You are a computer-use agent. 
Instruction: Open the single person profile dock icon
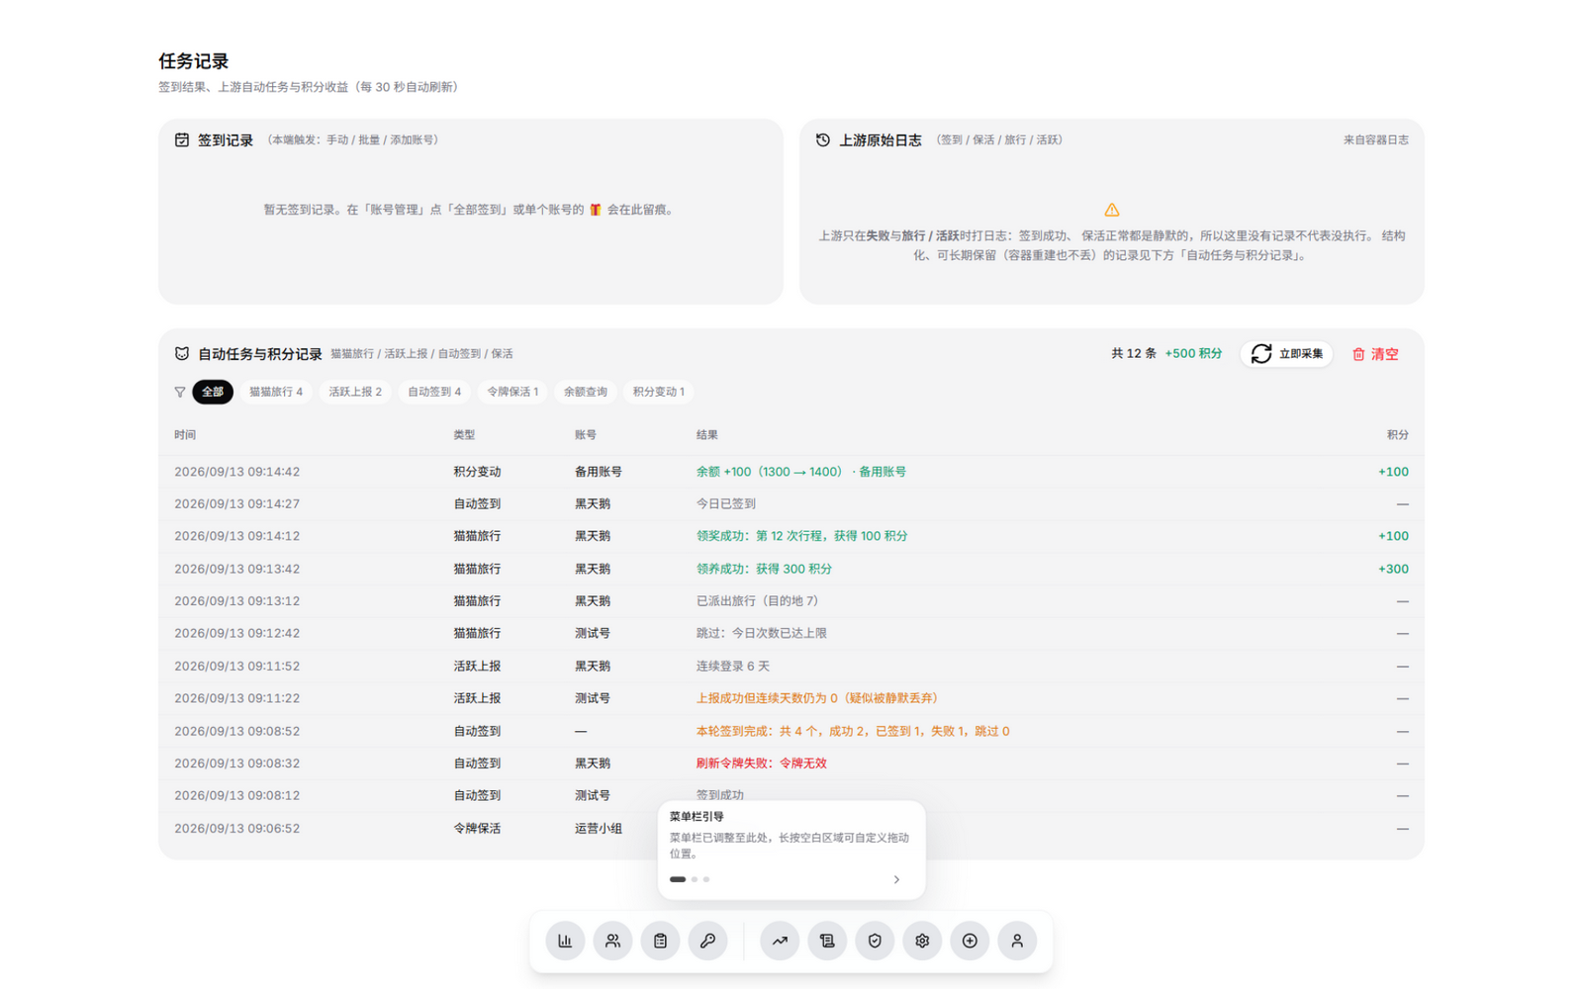point(1017,941)
